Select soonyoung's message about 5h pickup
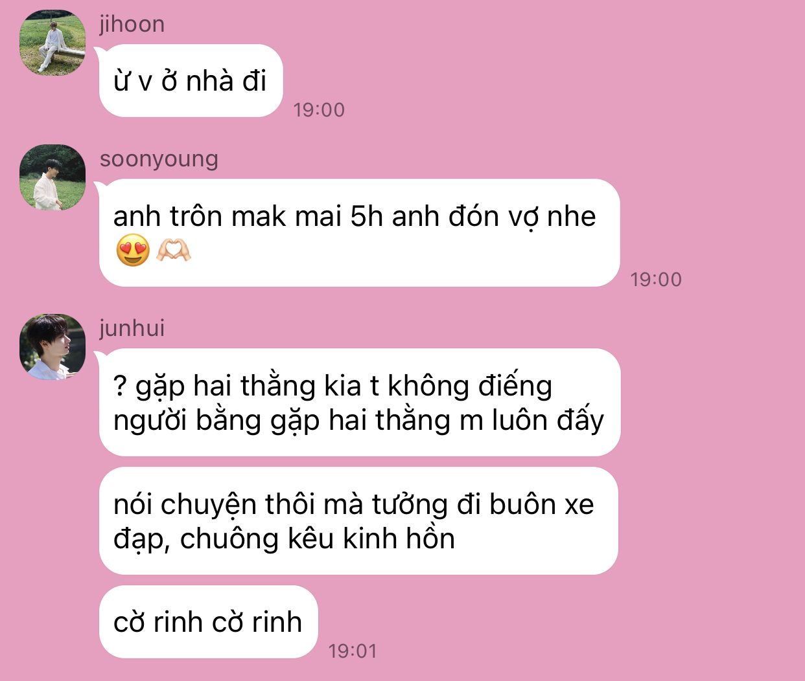The width and height of the screenshot is (805, 681). 359,233
